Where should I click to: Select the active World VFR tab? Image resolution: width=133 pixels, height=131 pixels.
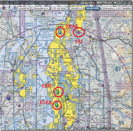coord(93,9)
